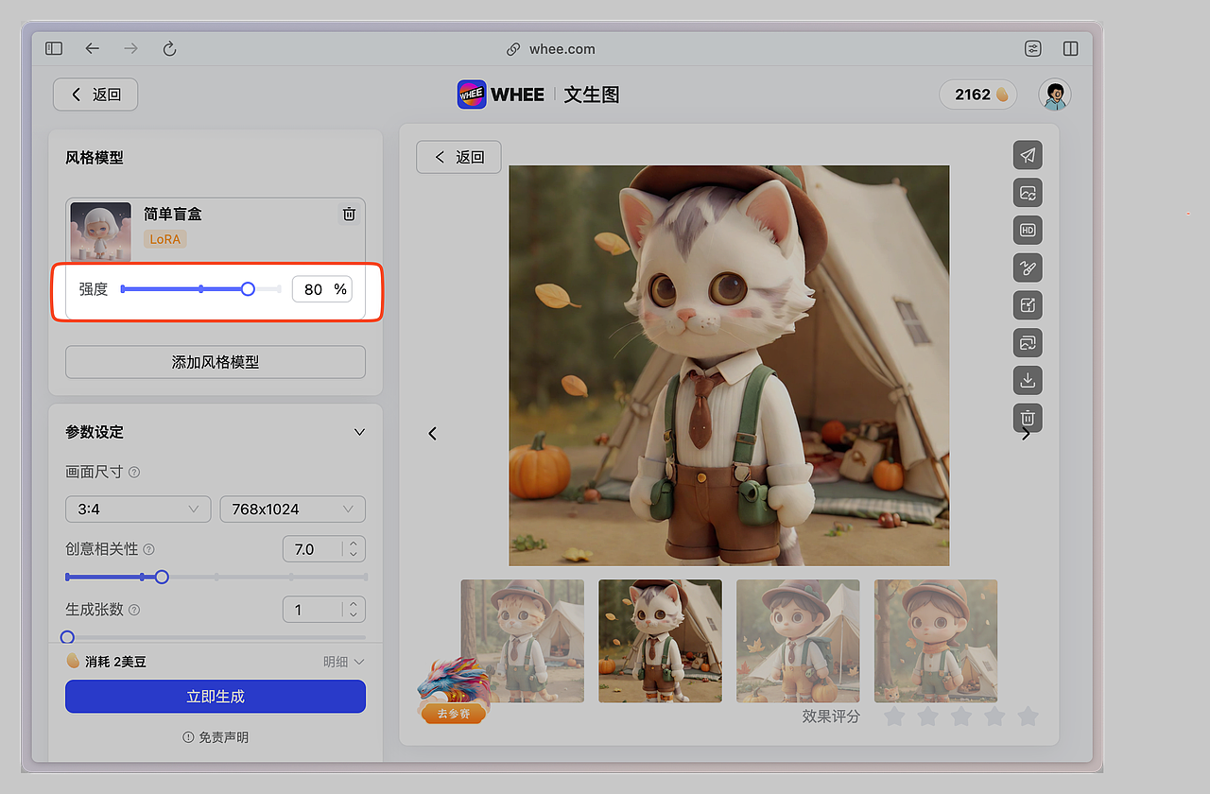Viewport: 1210px width, 794px height.
Task: Click the 返回 button above the preview image
Action: (x=458, y=157)
